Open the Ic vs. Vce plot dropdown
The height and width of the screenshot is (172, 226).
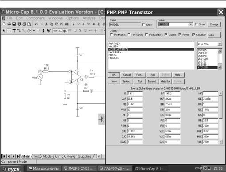(220, 44)
